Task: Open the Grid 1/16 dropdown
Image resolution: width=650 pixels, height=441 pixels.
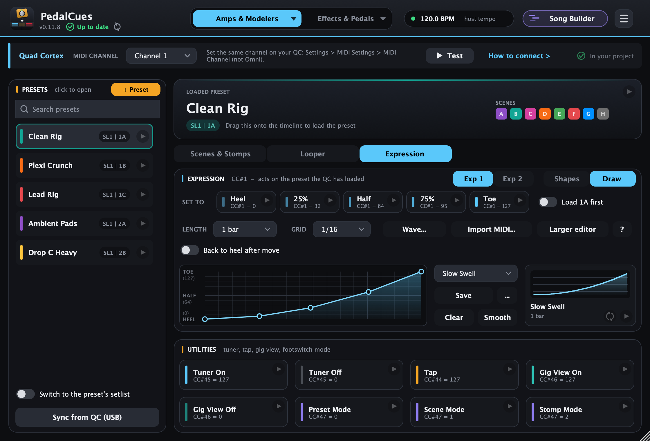Action: pos(342,229)
